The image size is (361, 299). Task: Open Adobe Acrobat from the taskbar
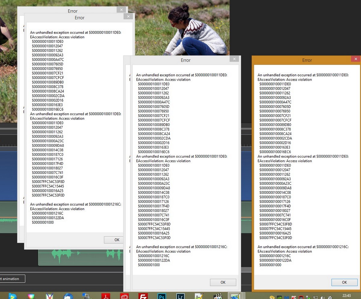[x=106, y=296]
